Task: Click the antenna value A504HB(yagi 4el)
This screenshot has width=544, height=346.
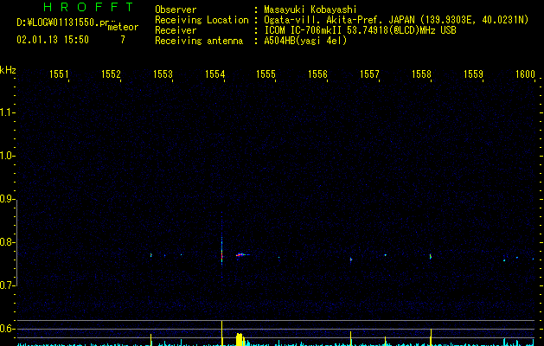Action: [305, 41]
